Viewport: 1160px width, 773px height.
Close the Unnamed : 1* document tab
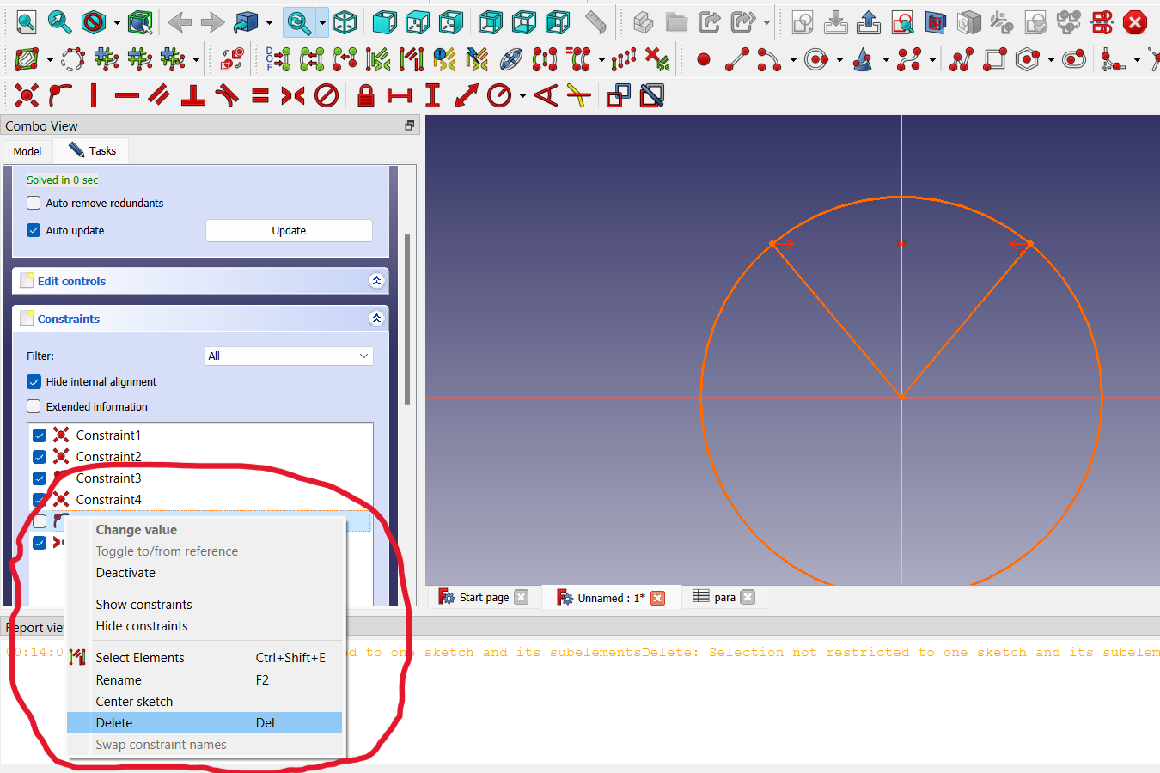(657, 598)
